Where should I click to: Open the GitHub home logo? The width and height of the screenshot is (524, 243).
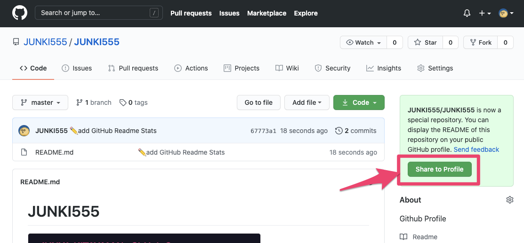click(20, 13)
